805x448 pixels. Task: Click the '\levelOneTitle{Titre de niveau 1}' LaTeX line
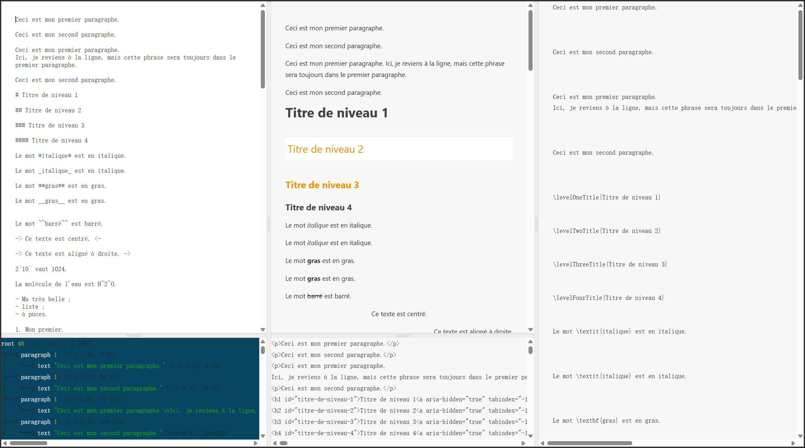click(x=607, y=197)
